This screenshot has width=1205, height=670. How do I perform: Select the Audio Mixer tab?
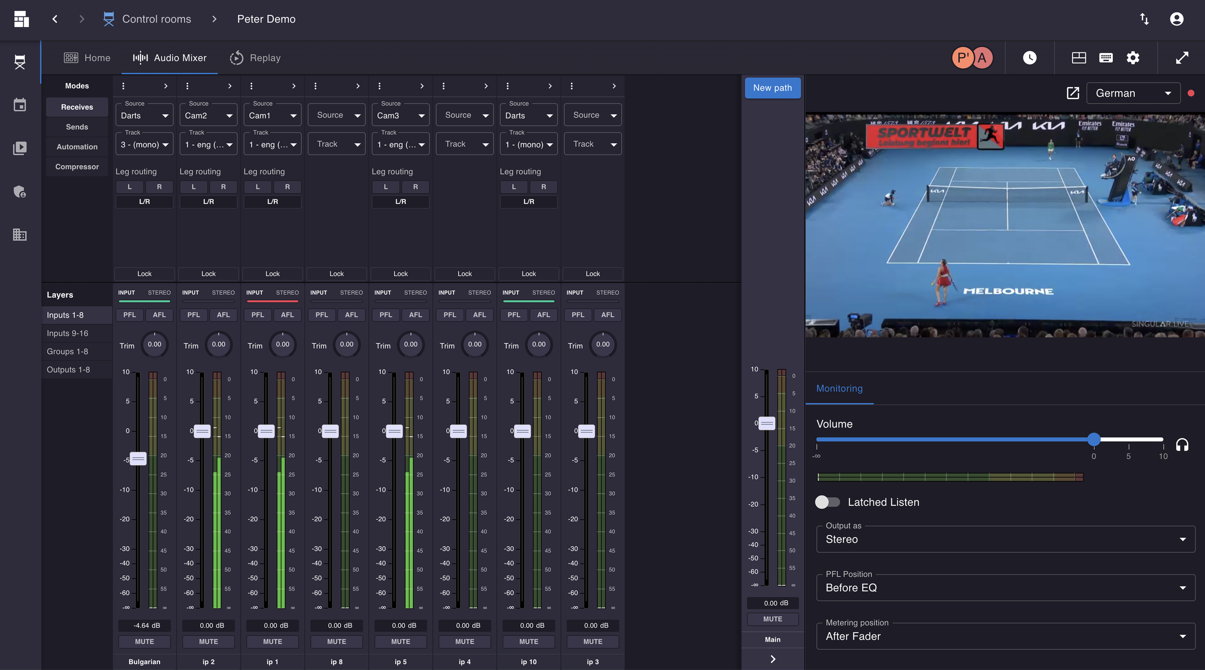170,58
